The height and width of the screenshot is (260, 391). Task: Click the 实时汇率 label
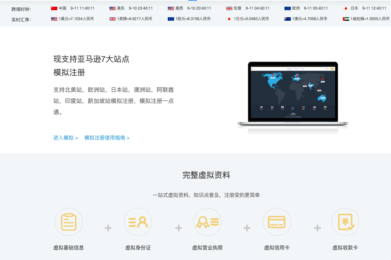(x=21, y=20)
